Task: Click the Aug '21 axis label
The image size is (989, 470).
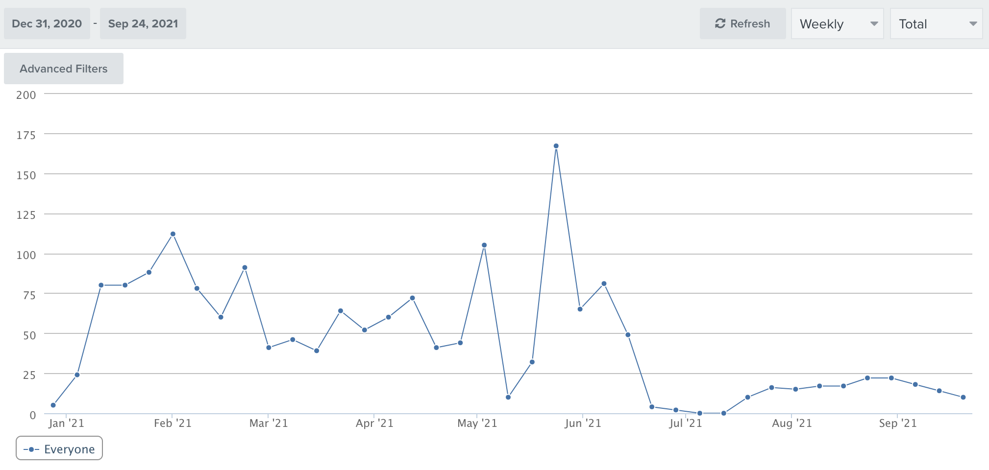Action: (792, 423)
